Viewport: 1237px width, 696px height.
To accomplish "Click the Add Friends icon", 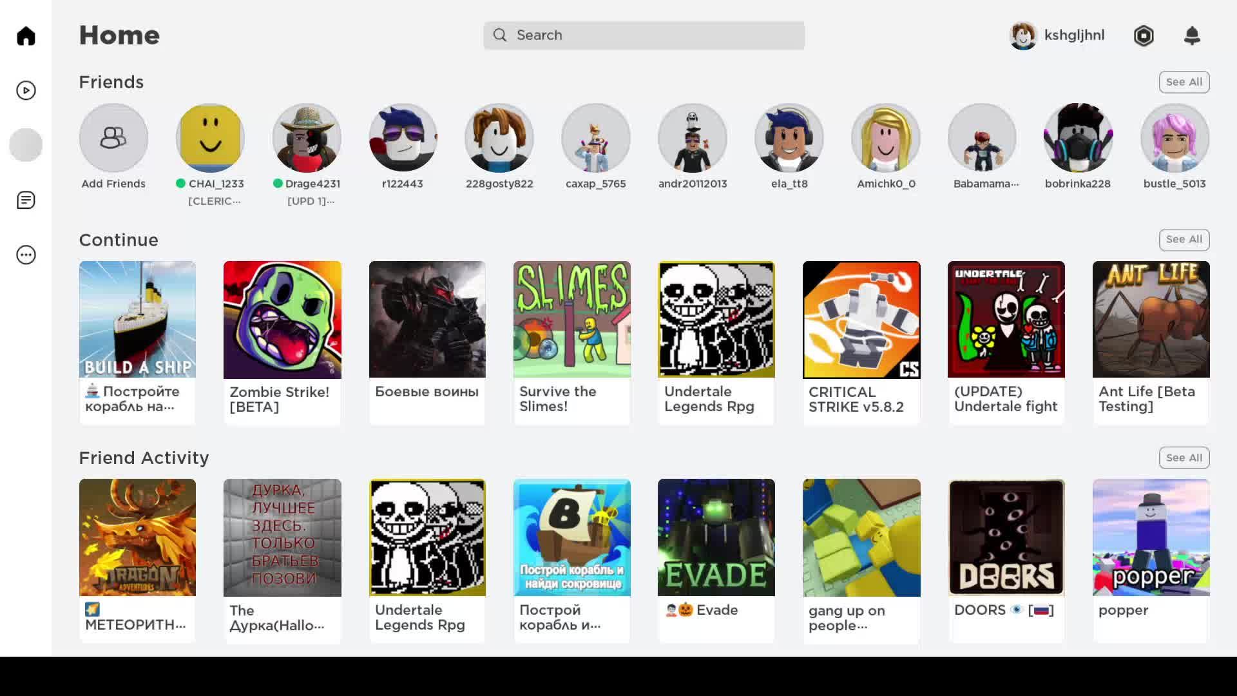I will 113,138.
